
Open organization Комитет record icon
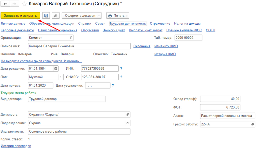click(71, 38)
